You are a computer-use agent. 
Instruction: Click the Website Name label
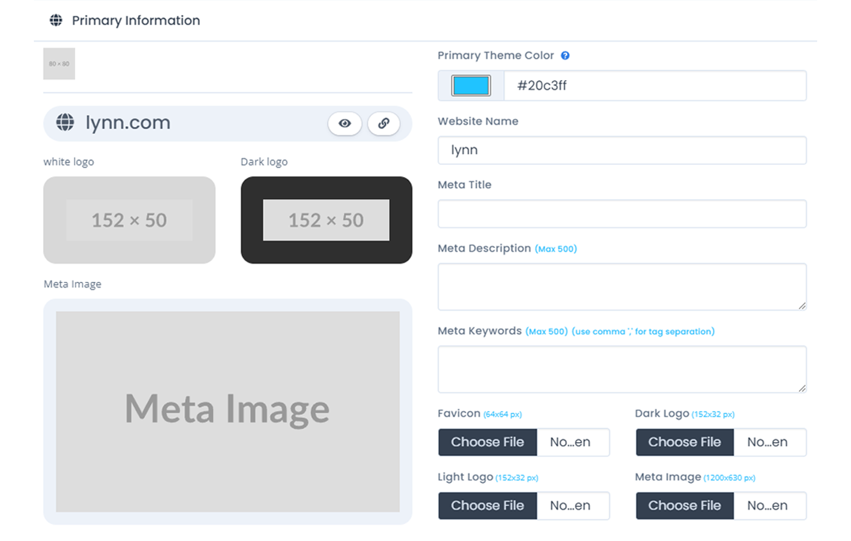[x=478, y=121]
